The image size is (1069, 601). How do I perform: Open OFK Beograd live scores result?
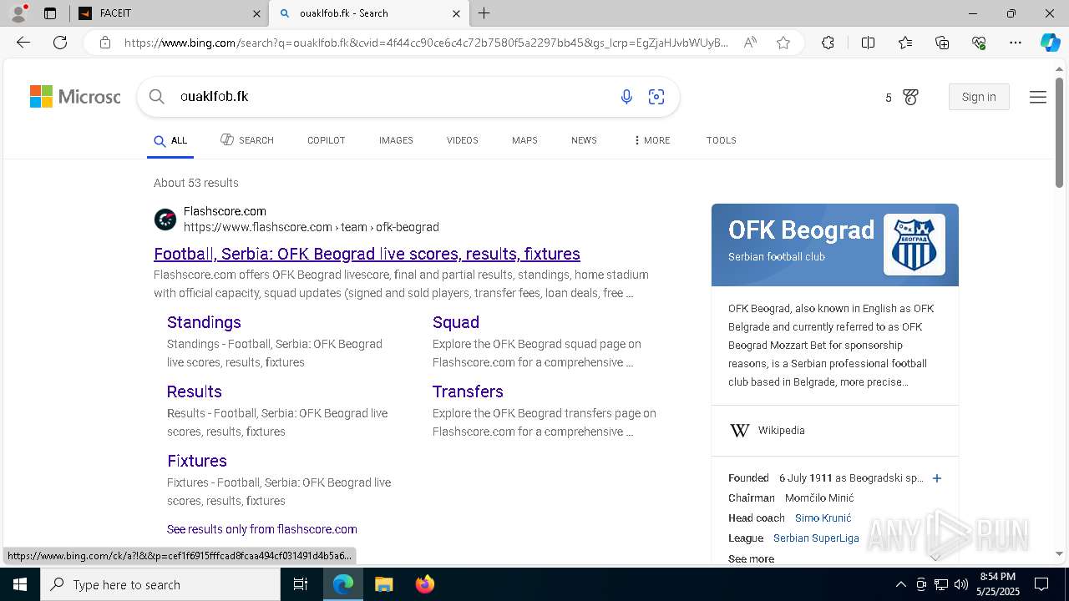coord(367,254)
